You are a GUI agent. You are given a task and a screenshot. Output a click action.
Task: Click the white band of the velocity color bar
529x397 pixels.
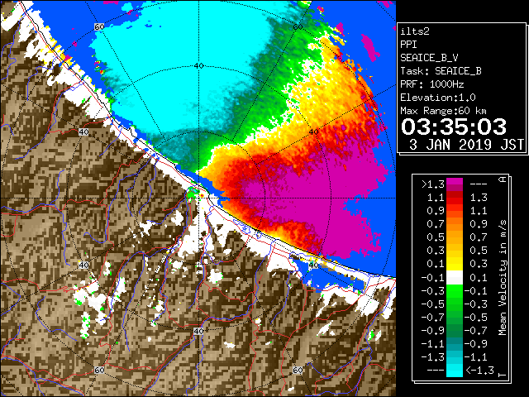[x=455, y=278]
